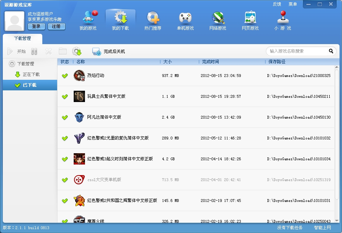Open download folder toolbar icon
The image size is (342, 233).
tap(63, 51)
